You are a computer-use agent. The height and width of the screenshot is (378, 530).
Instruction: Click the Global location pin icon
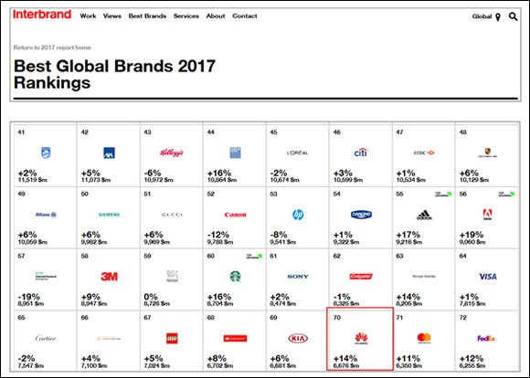tap(497, 17)
